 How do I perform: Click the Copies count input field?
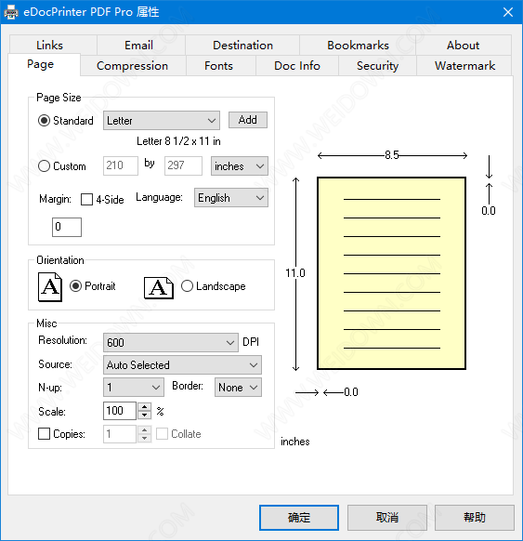pyautogui.click(x=120, y=434)
